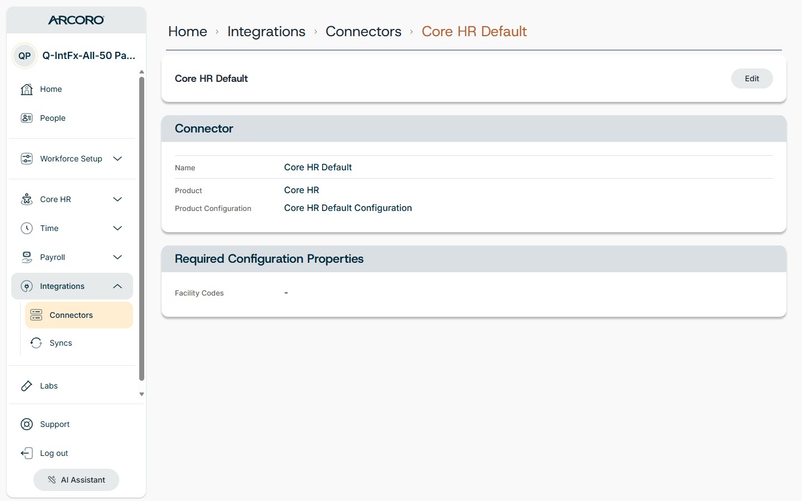Open the People menu item
The width and height of the screenshot is (802, 501).
click(x=72, y=118)
